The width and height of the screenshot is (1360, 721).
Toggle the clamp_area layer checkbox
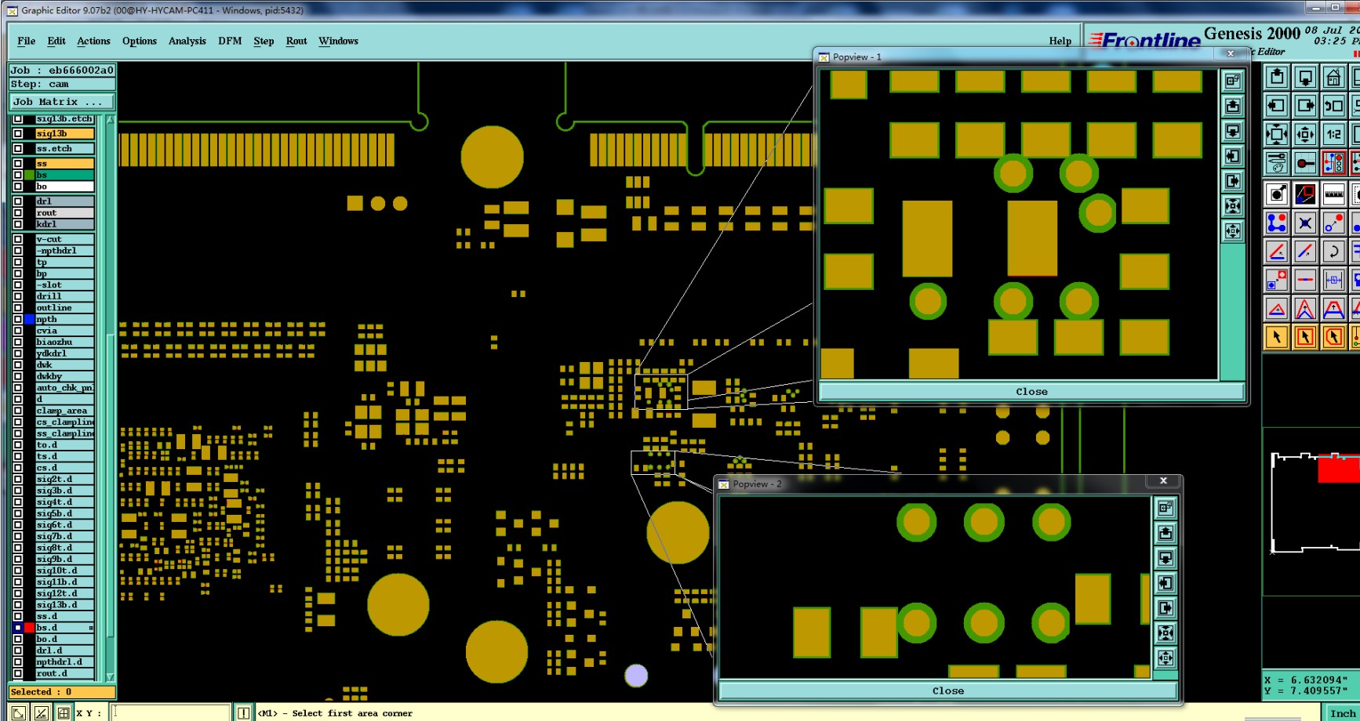coord(17,411)
